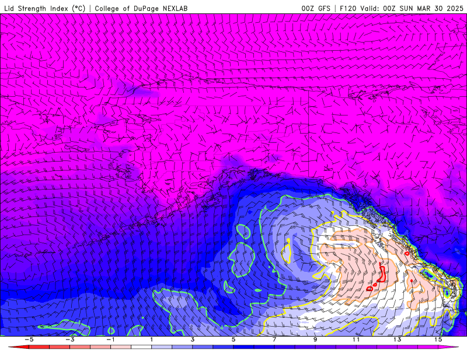Pick the white colorbar segment left of tick 1

[141, 347]
